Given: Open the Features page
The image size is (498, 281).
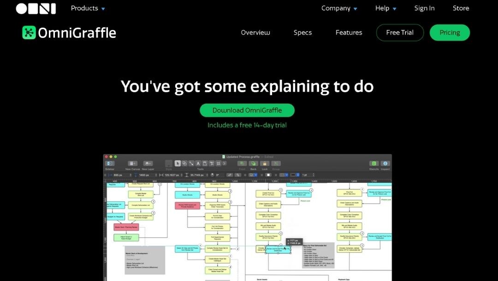Looking at the screenshot, I should [x=349, y=32].
